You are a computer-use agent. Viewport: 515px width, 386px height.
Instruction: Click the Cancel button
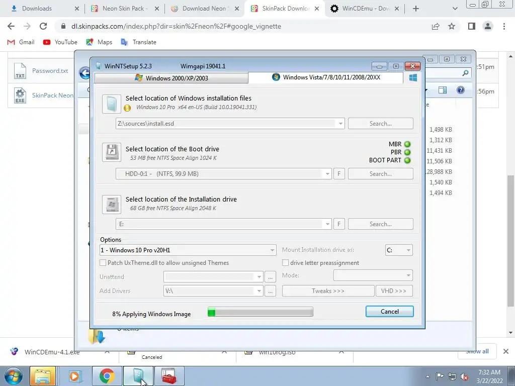point(390,312)
